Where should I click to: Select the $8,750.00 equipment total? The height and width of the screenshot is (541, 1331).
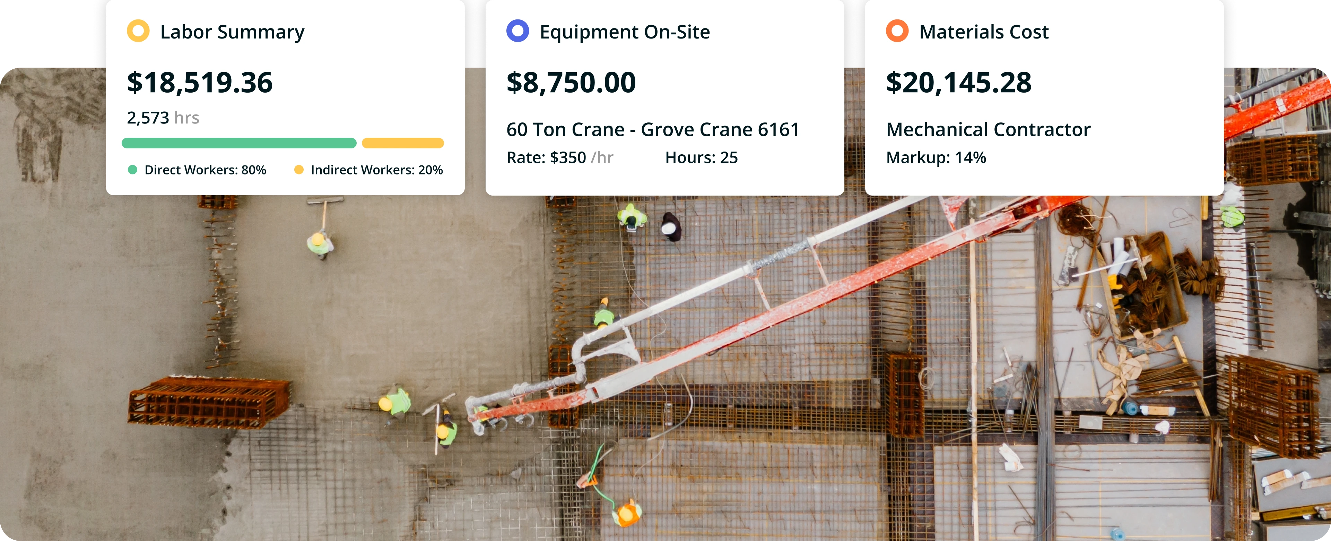click(x=571, y=83)
